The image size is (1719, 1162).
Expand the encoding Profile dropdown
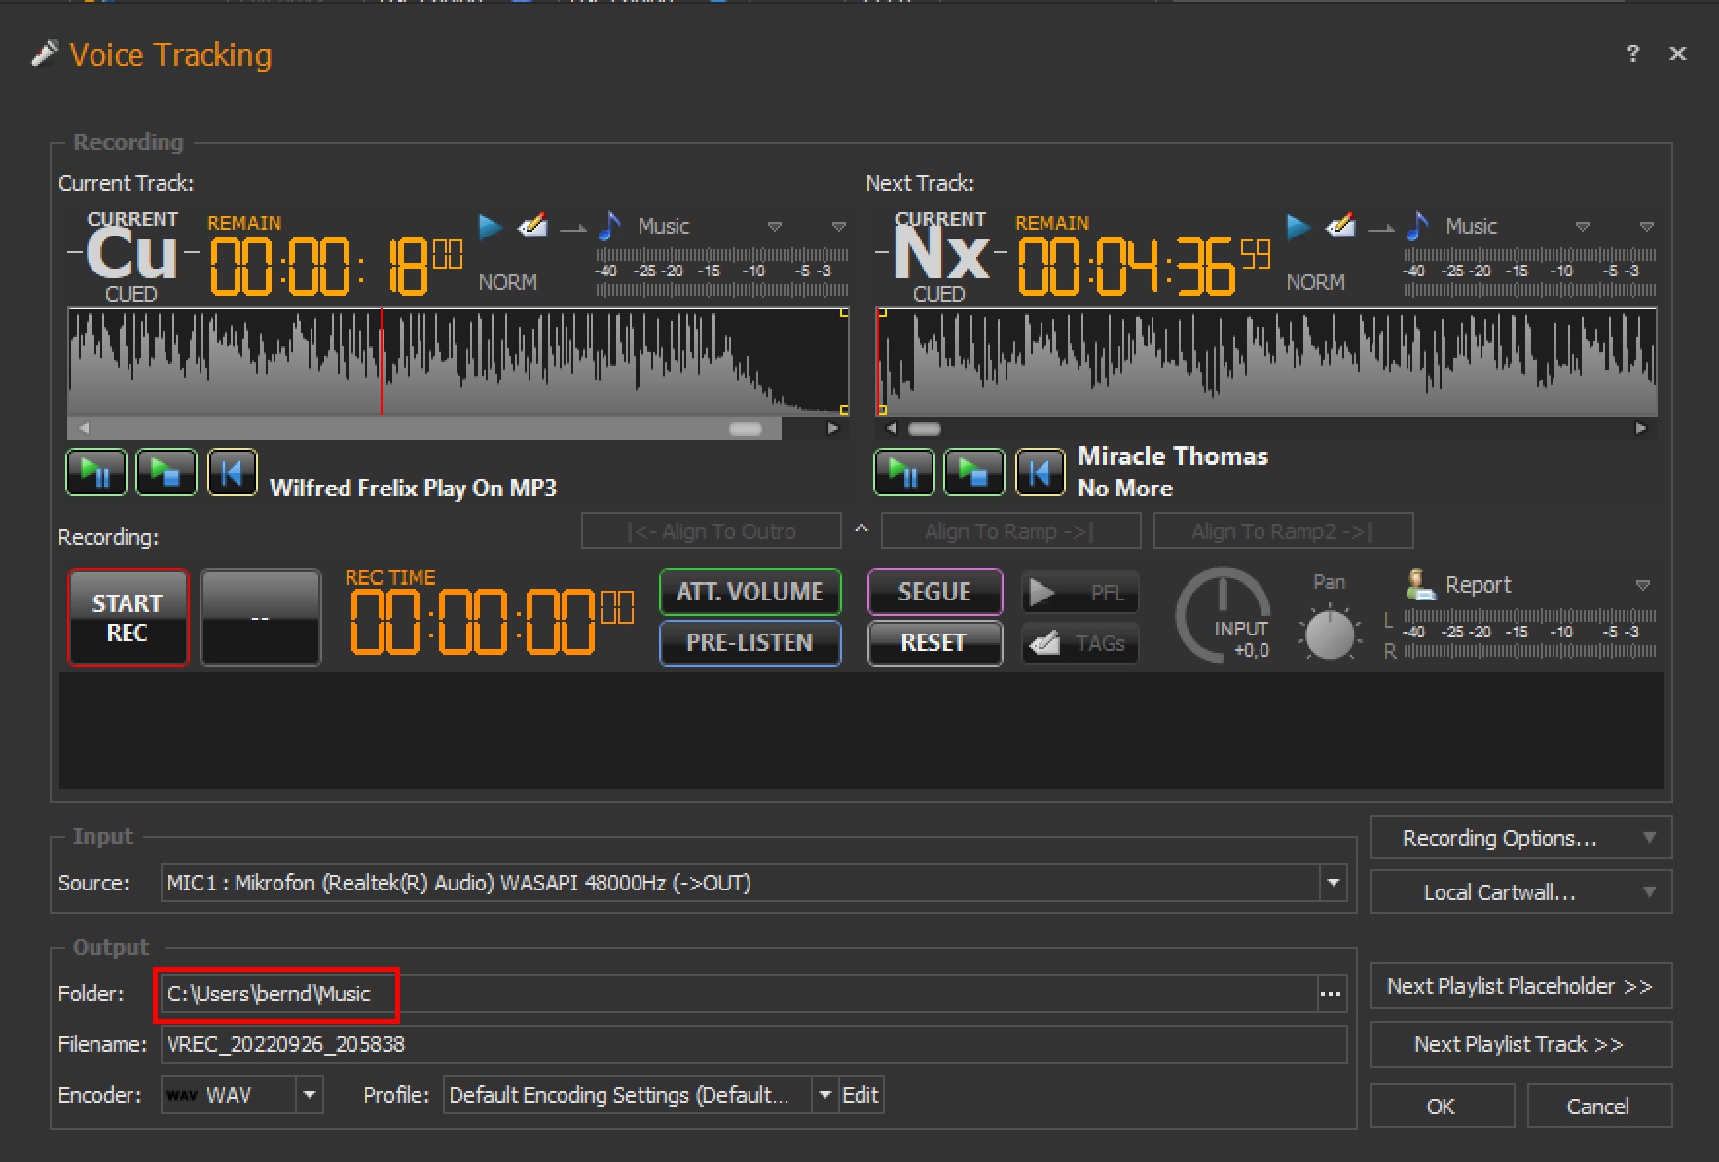824,1095
